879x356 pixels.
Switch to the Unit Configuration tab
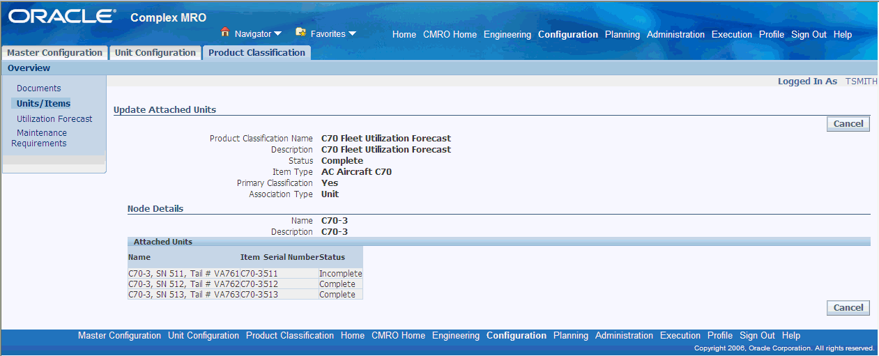tap(155, 53)
